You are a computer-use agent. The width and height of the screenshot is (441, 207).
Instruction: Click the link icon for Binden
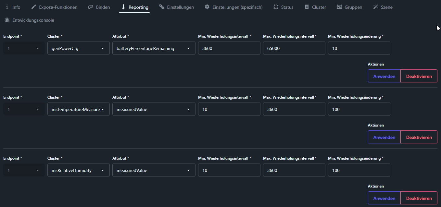91,7
